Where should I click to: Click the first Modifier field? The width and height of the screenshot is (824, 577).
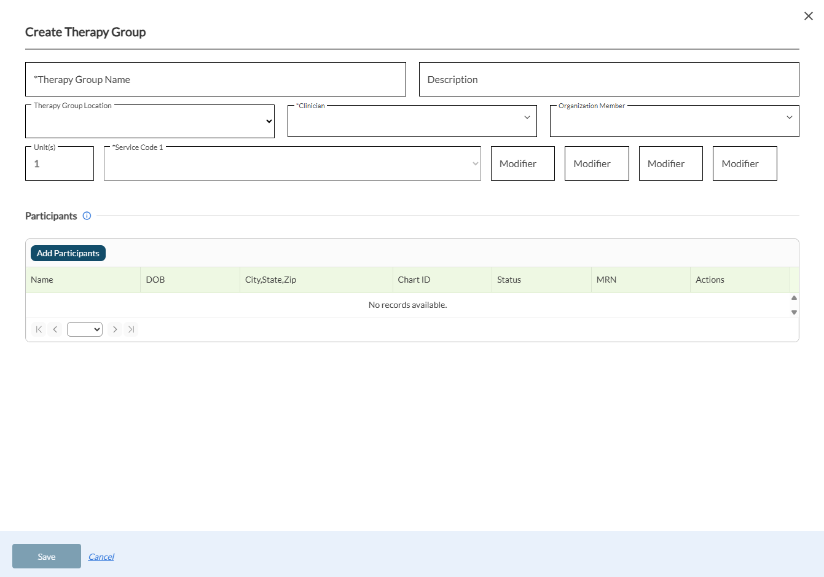523,163
